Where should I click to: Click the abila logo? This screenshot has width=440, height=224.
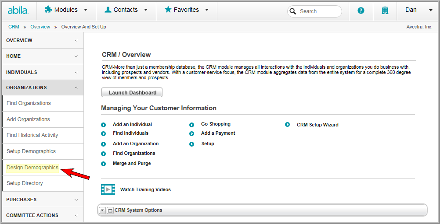tap(18, 10)
